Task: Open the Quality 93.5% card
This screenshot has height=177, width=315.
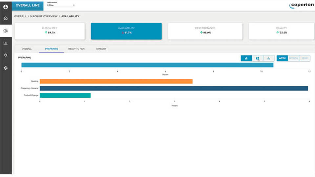Action: click(282, 31)
